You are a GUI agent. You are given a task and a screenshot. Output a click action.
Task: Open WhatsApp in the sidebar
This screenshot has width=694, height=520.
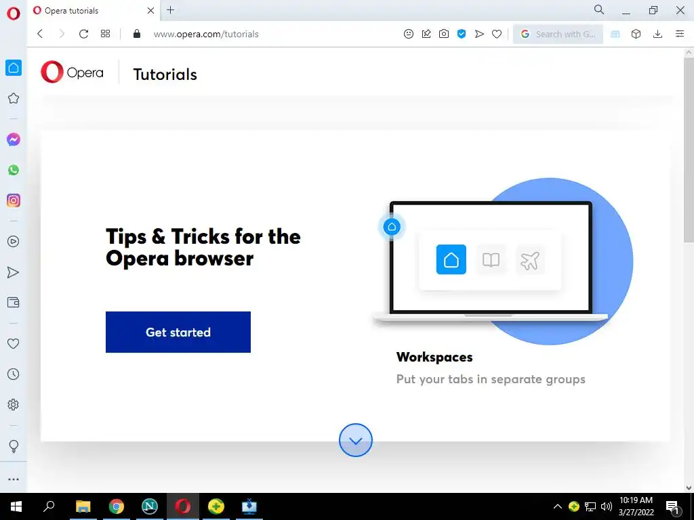click(14, 170)
